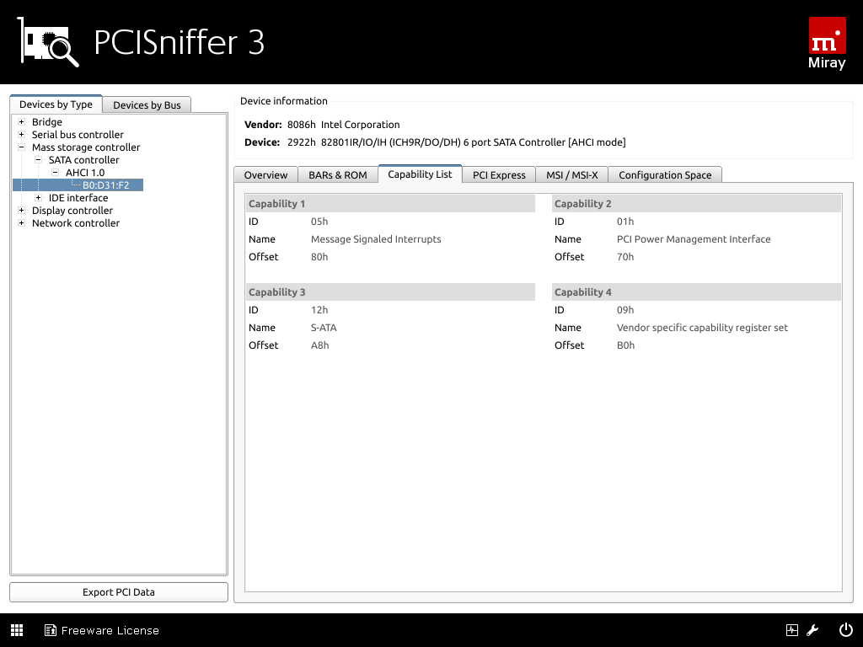Select the Bridge tree label

pyautogui.click(x=47, y=121)
